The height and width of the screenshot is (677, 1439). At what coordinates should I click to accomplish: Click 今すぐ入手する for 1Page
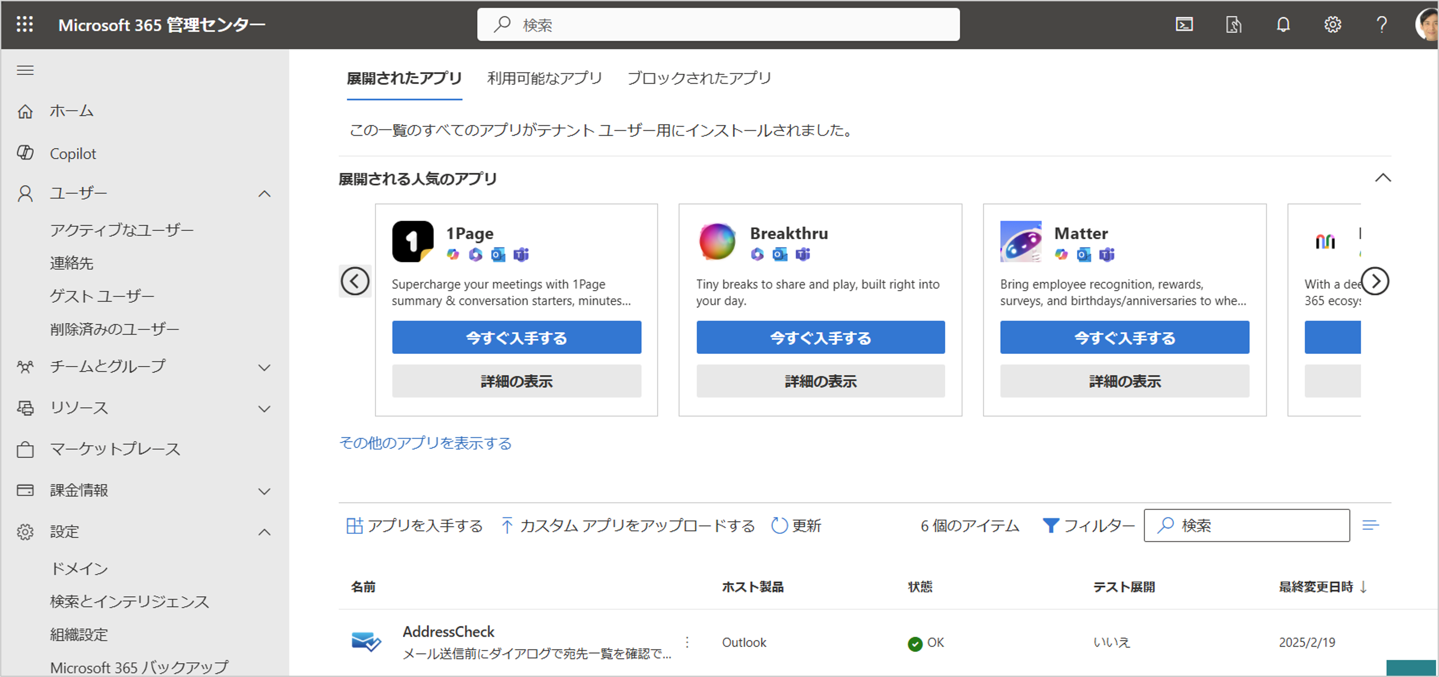click(517, 338)
